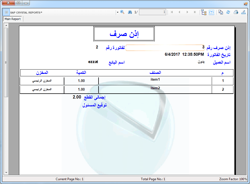Click row number 2 cell
The height and width of the screenshot is (184, 250).
(x=223, y=90)
